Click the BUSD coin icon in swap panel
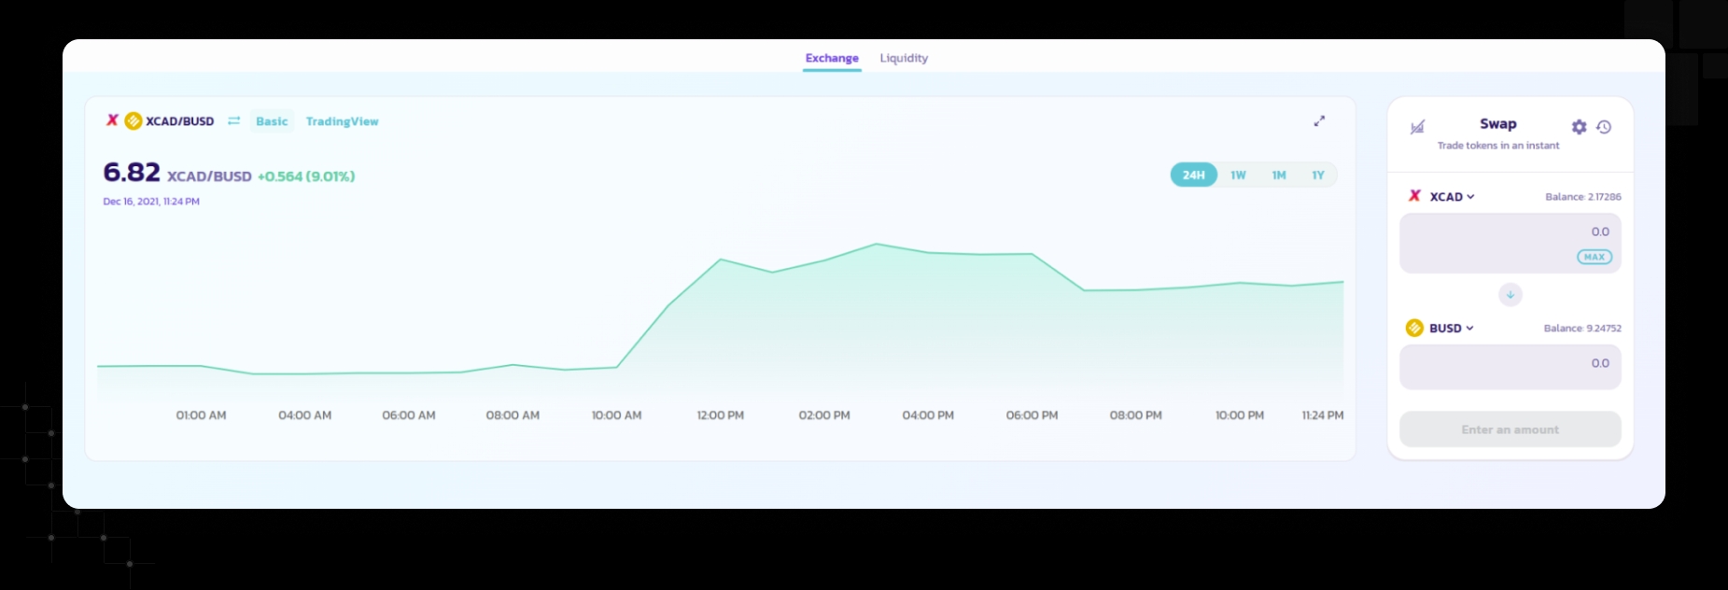Image resolution: width=1728 pixels, height=590 pixels. pyautogui.click(x=1414, y=328)
